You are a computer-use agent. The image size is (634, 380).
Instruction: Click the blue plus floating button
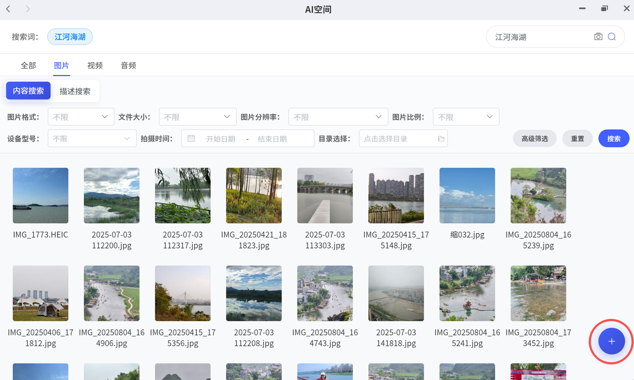[x=611, y=341]
